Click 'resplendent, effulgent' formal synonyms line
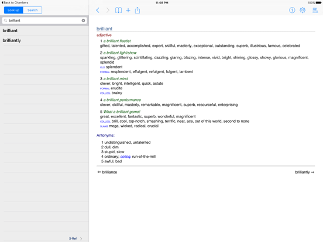323x242 pixels. (x=152, y=72)
